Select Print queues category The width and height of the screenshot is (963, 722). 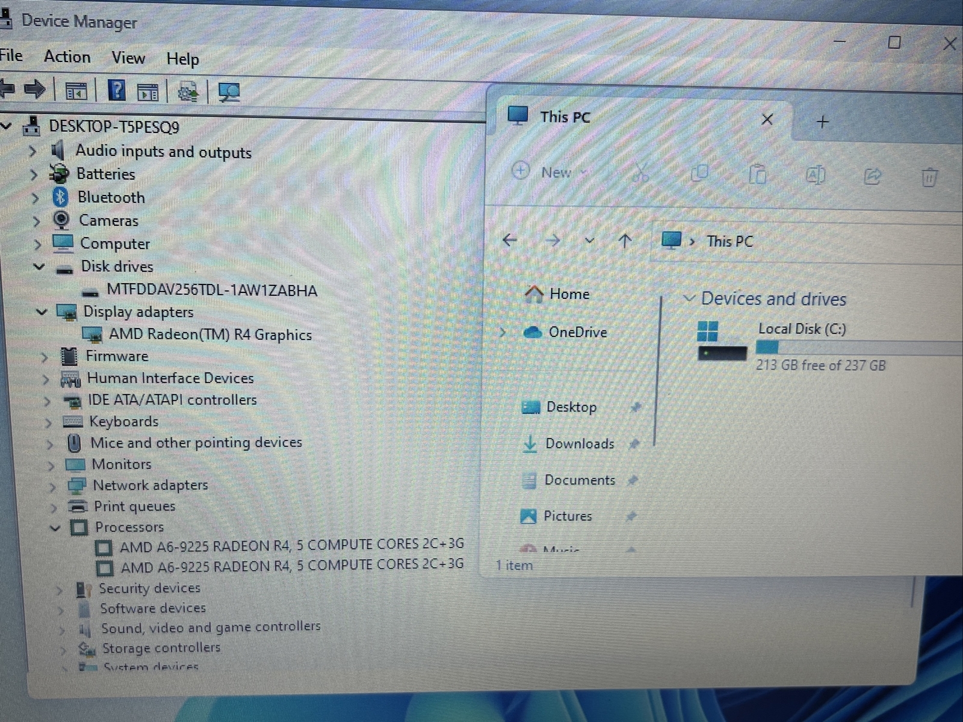pyautogui.click(x=134, y=507)
